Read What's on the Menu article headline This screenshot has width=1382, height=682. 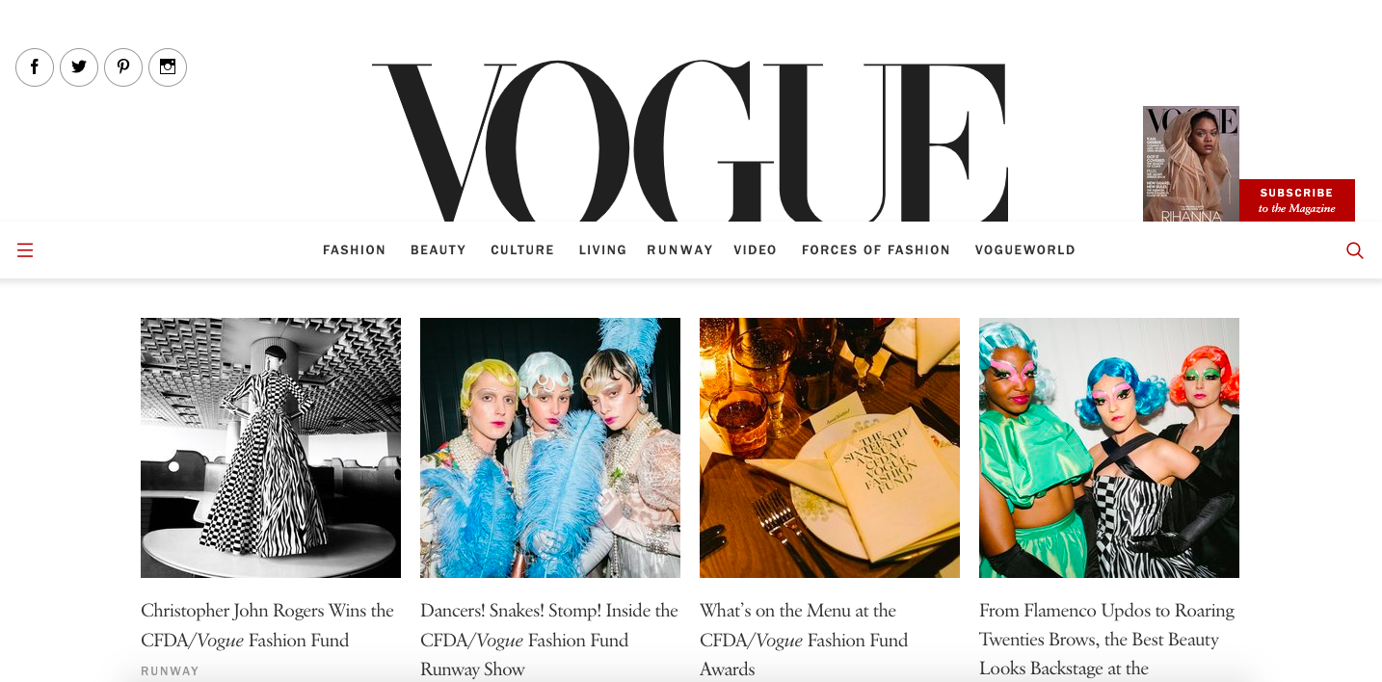tap(804, 640)
